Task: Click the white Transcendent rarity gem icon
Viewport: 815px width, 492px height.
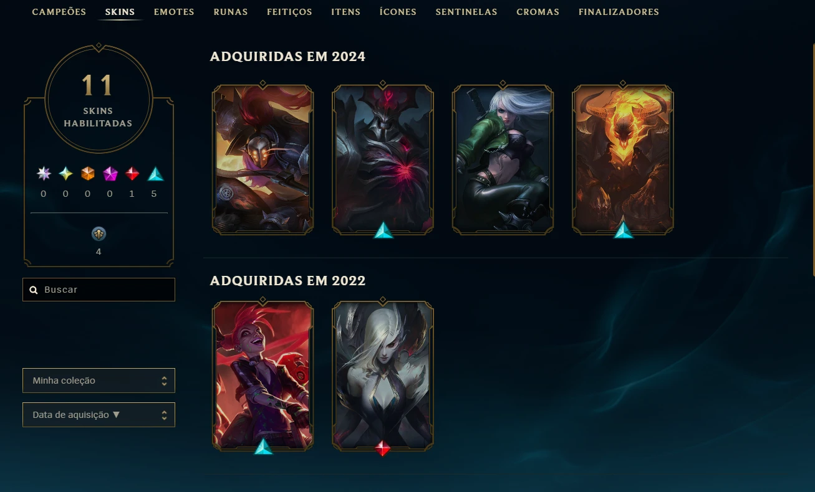Action: pyautogui.click(x=44, y=174)
